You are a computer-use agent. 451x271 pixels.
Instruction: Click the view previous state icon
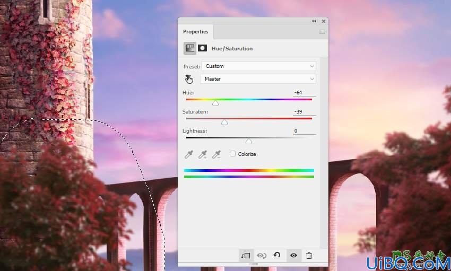point(262,256)
